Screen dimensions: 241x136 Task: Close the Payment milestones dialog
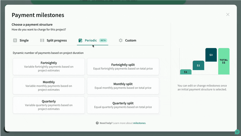click(228, 15)
